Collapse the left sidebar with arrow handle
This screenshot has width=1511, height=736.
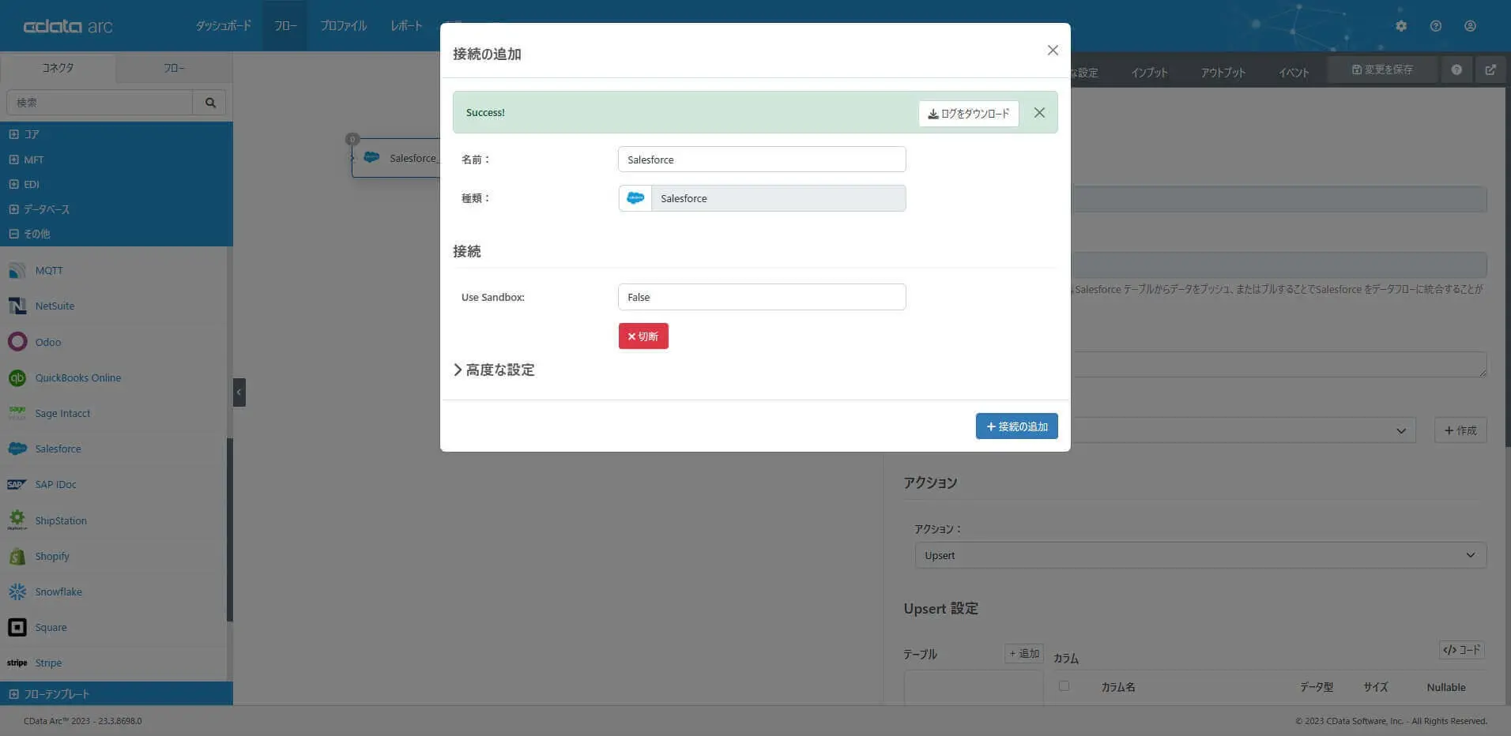(239, 392)
